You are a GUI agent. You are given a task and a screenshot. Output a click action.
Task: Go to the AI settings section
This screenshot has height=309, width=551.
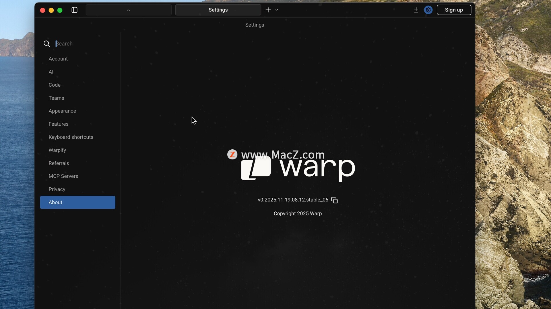pos(51,72)
